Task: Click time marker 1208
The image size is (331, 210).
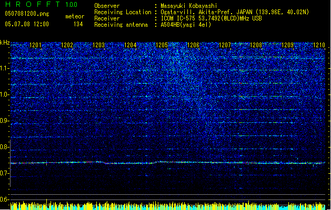Action: pos(256,45)
